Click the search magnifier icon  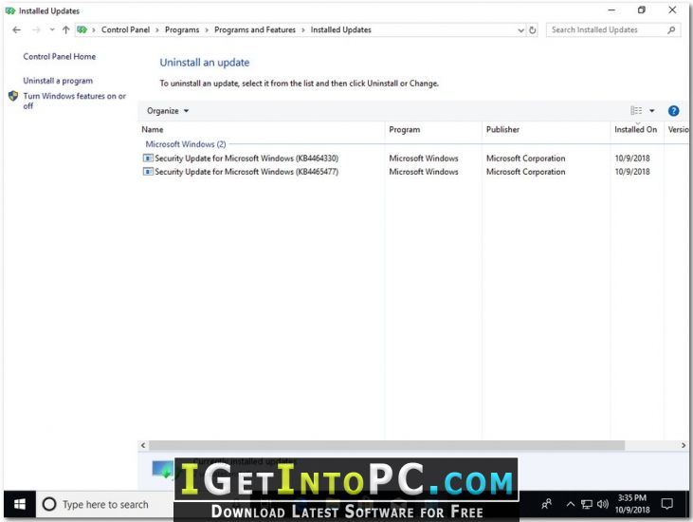(x=671, y=30)
